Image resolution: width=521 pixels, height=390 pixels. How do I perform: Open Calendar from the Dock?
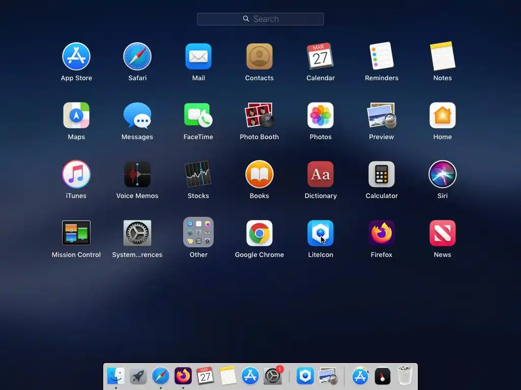pos(205,376)
